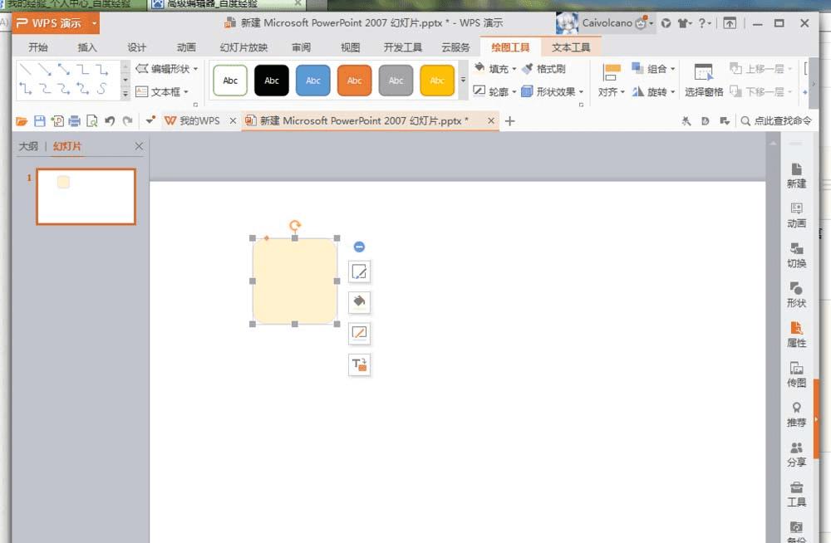Image resolution: width=831 pixels, height=543 pixels.
Task: Undo the last action
Action: pos(110,121)
